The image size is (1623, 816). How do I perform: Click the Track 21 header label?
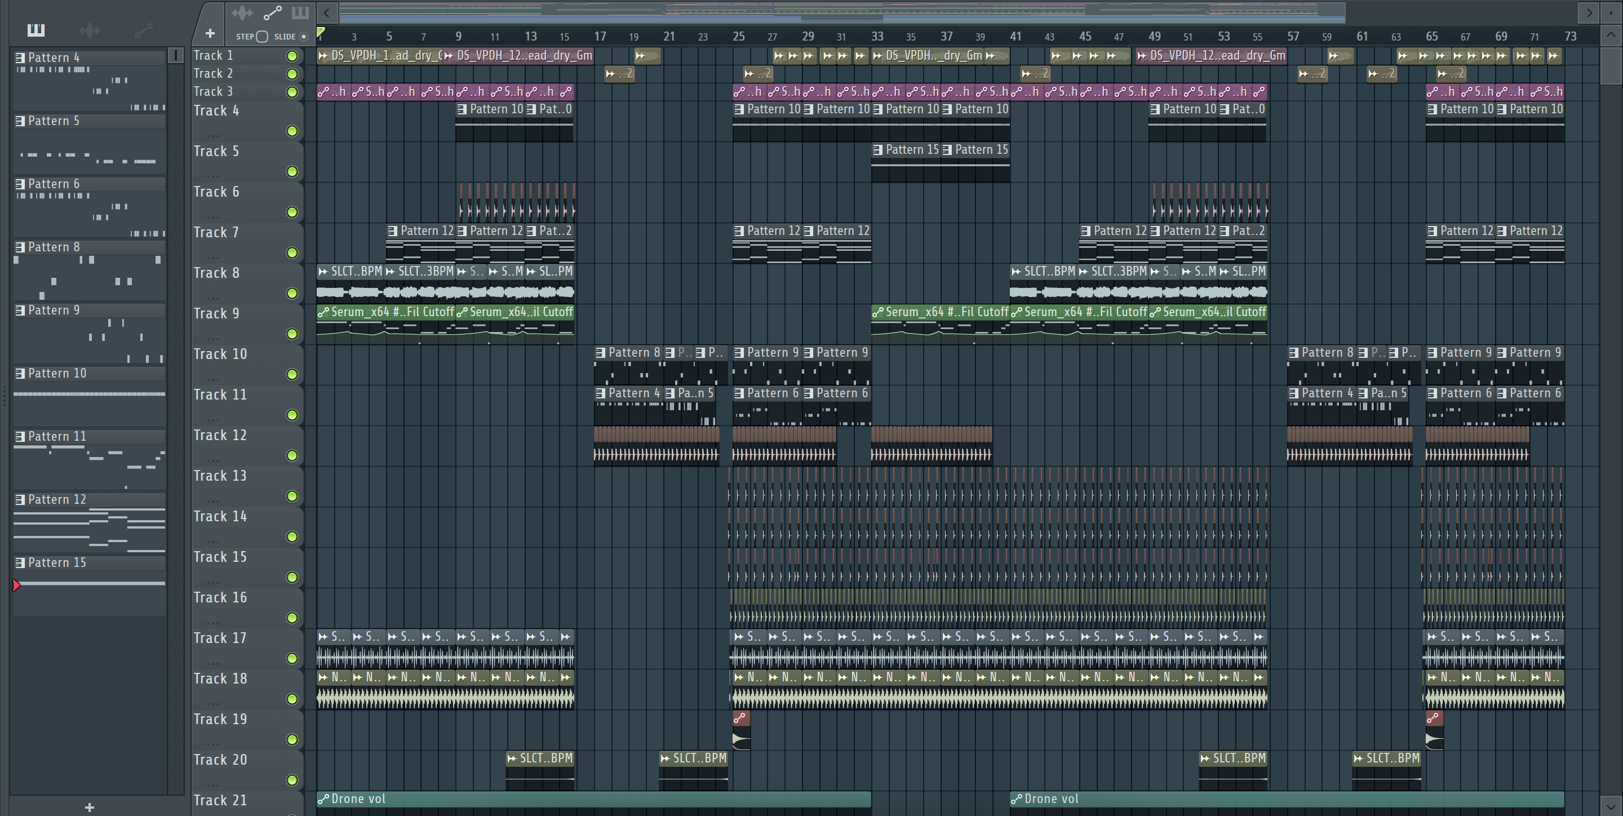[x=220, y=800]
